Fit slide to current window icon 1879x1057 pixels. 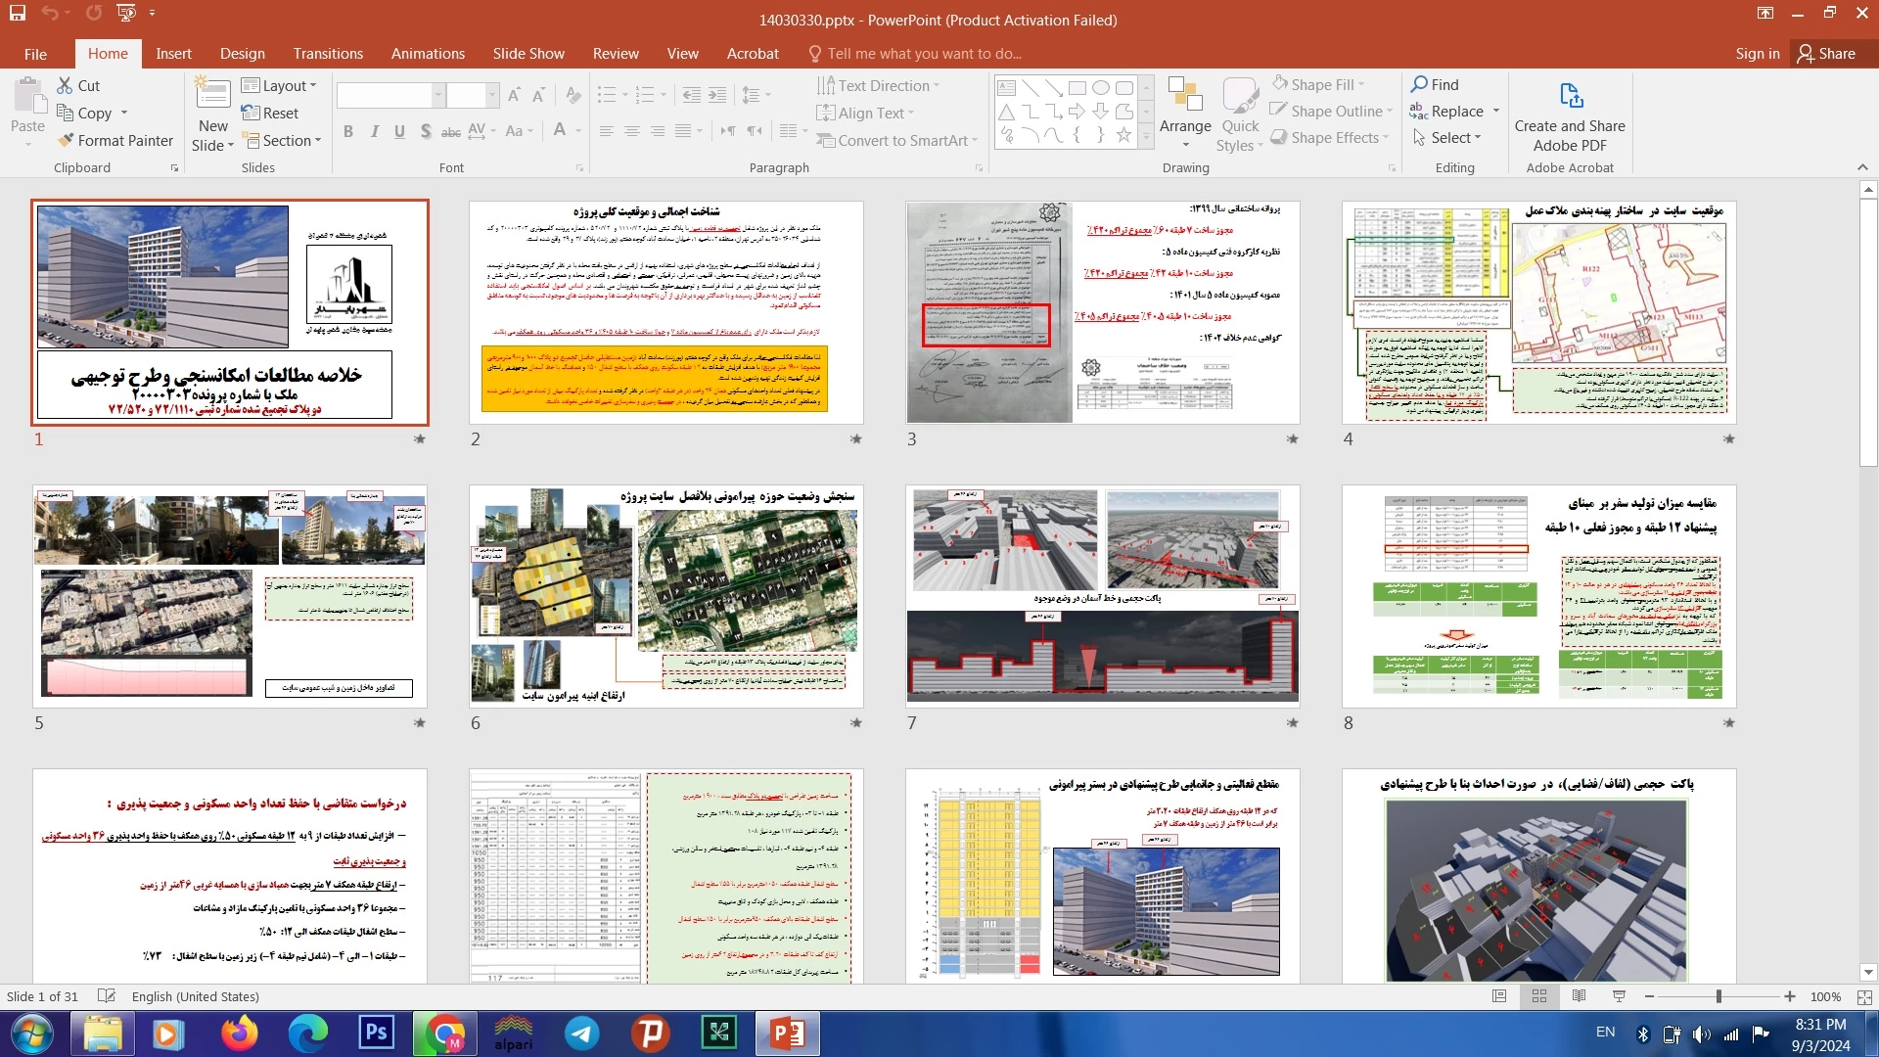(x=1863, y=996)
